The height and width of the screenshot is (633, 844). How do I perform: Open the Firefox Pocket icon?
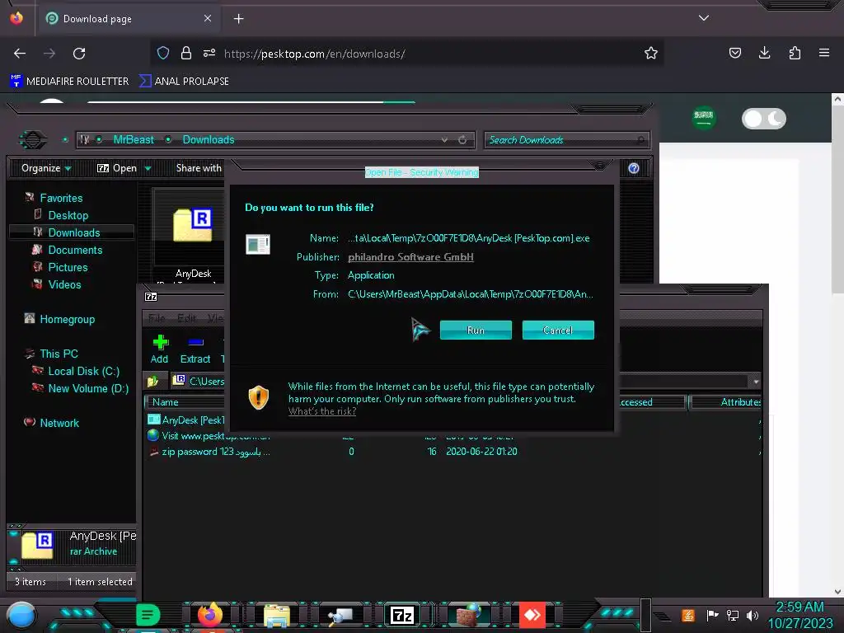tap(735, 53)
